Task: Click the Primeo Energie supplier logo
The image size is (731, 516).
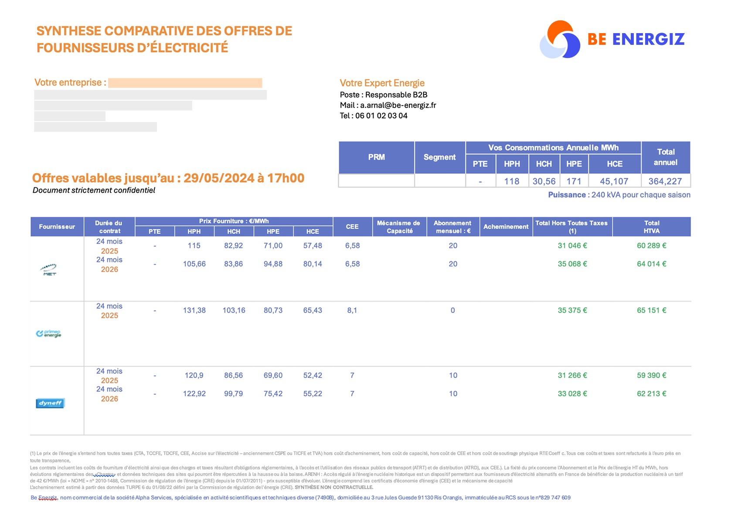Action: [49, 333]
